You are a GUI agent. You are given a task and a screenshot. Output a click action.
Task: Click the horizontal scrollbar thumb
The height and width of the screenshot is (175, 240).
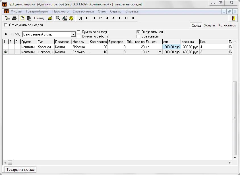pyautogui.click(x=10, y=163)
